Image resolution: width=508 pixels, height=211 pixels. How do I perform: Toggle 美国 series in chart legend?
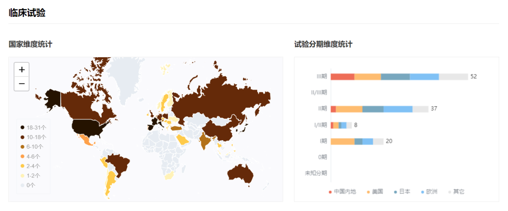click(x=375, y=192)
